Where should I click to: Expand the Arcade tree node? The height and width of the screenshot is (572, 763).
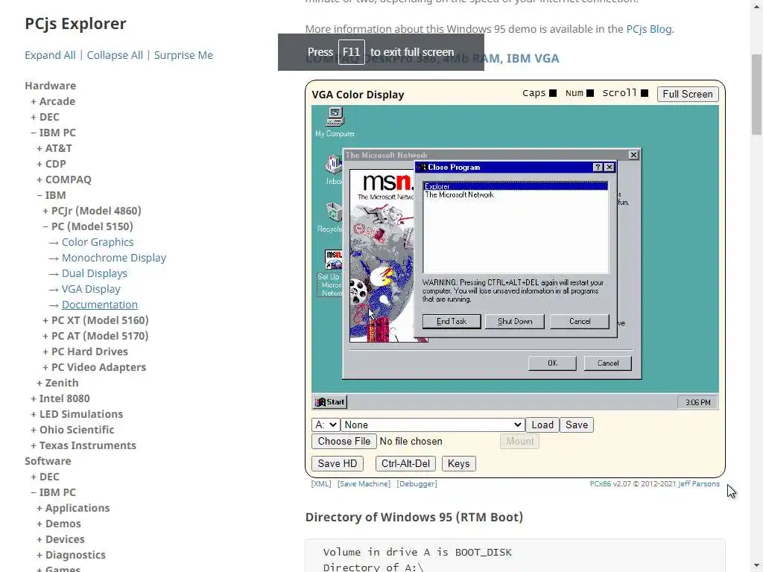coord(53,101)
